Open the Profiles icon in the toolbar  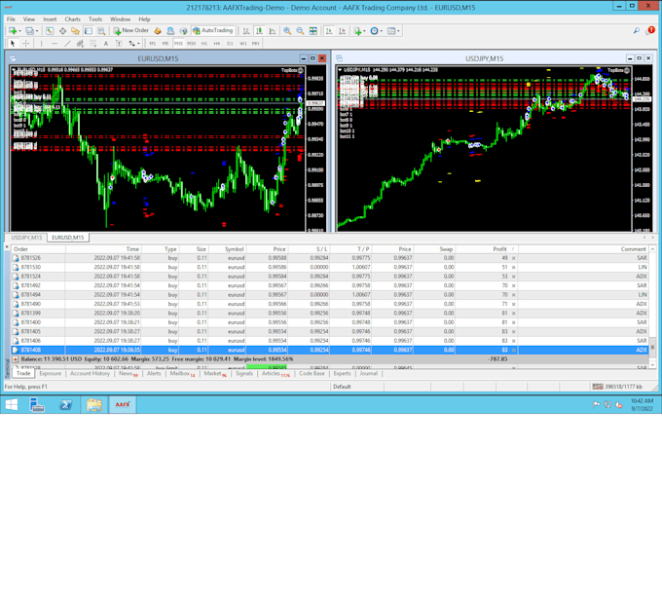point(29,31)
